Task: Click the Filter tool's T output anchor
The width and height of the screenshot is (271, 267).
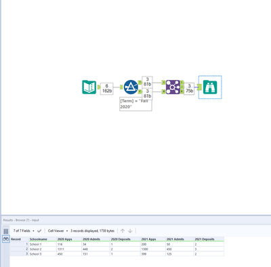Action: pos(140,83)
